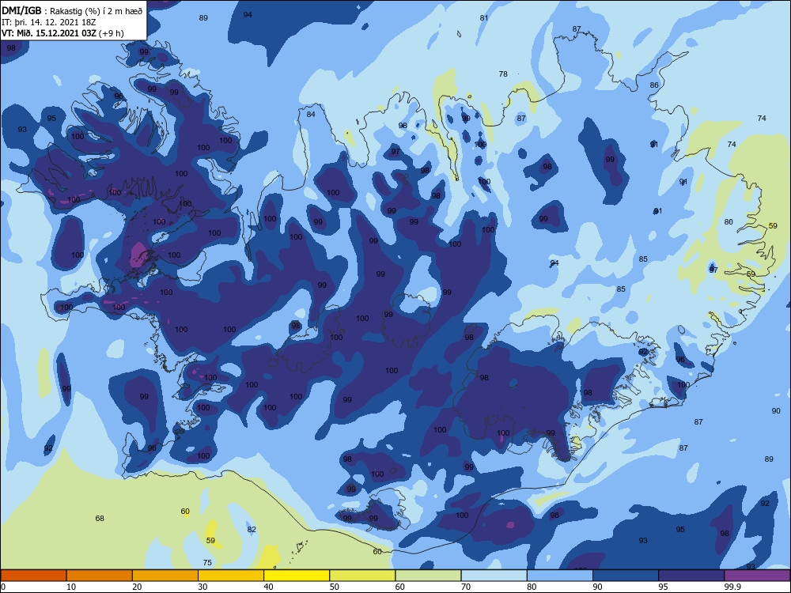Click the '68' humidity value on the map
The width and height of the screenshot is (791, 593).
tap(100, 518)
